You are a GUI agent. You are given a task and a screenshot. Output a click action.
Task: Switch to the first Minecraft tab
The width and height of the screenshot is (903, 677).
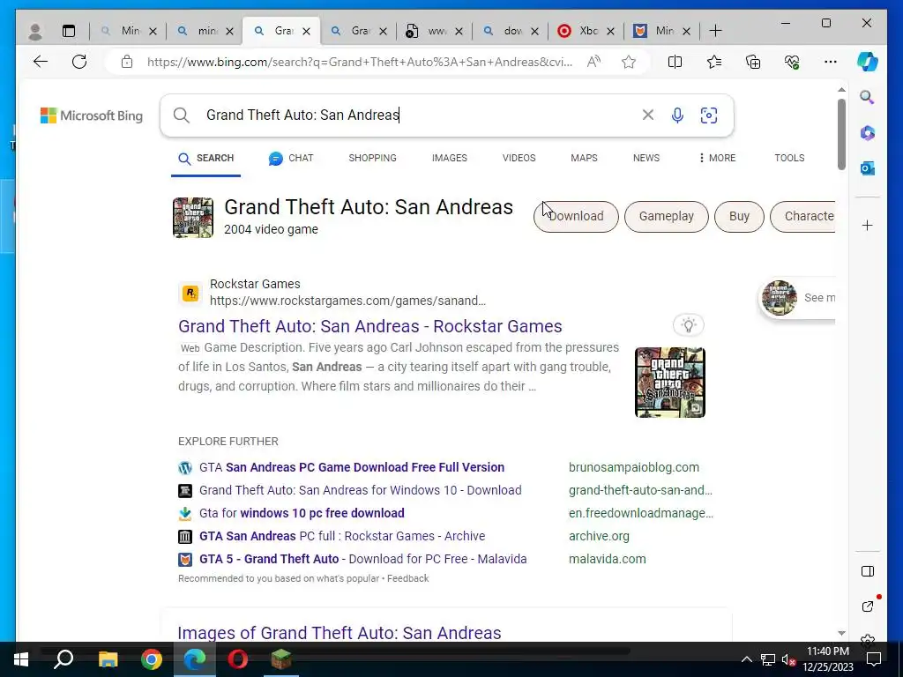(x=129, y=31)
